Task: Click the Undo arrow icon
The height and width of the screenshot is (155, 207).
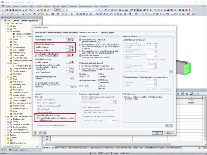Action: (x=30, y=10)
